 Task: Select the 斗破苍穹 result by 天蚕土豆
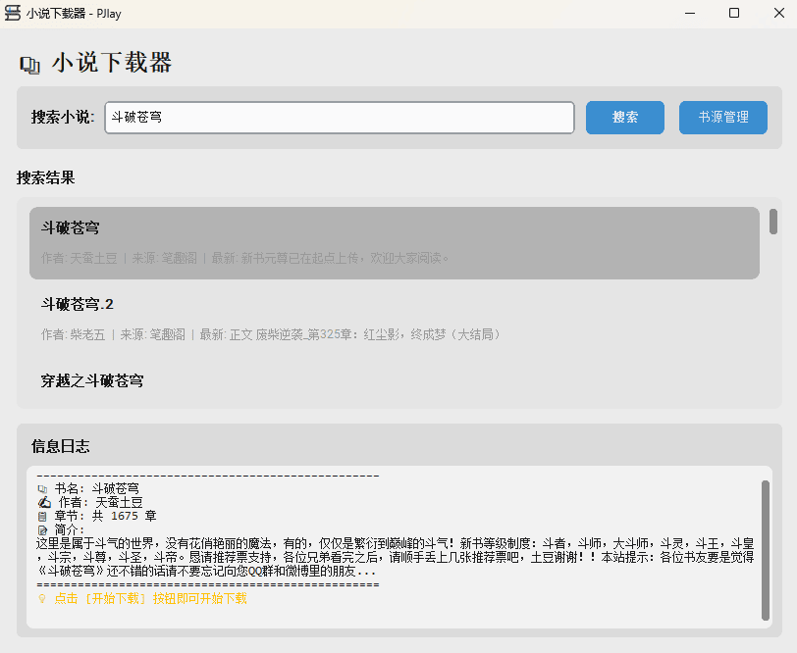(x=395, y=243)
